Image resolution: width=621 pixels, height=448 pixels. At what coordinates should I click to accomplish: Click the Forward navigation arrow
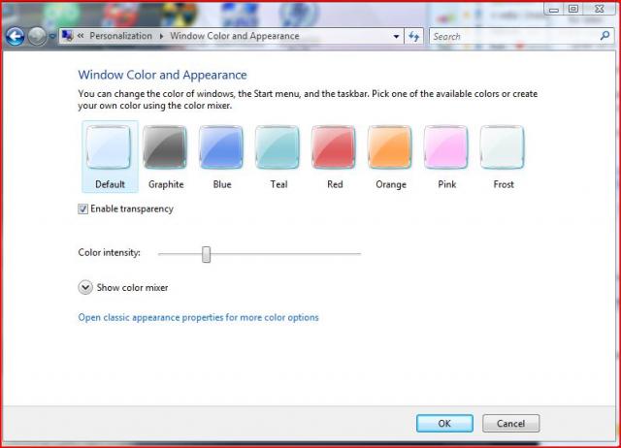coord(37,37)
